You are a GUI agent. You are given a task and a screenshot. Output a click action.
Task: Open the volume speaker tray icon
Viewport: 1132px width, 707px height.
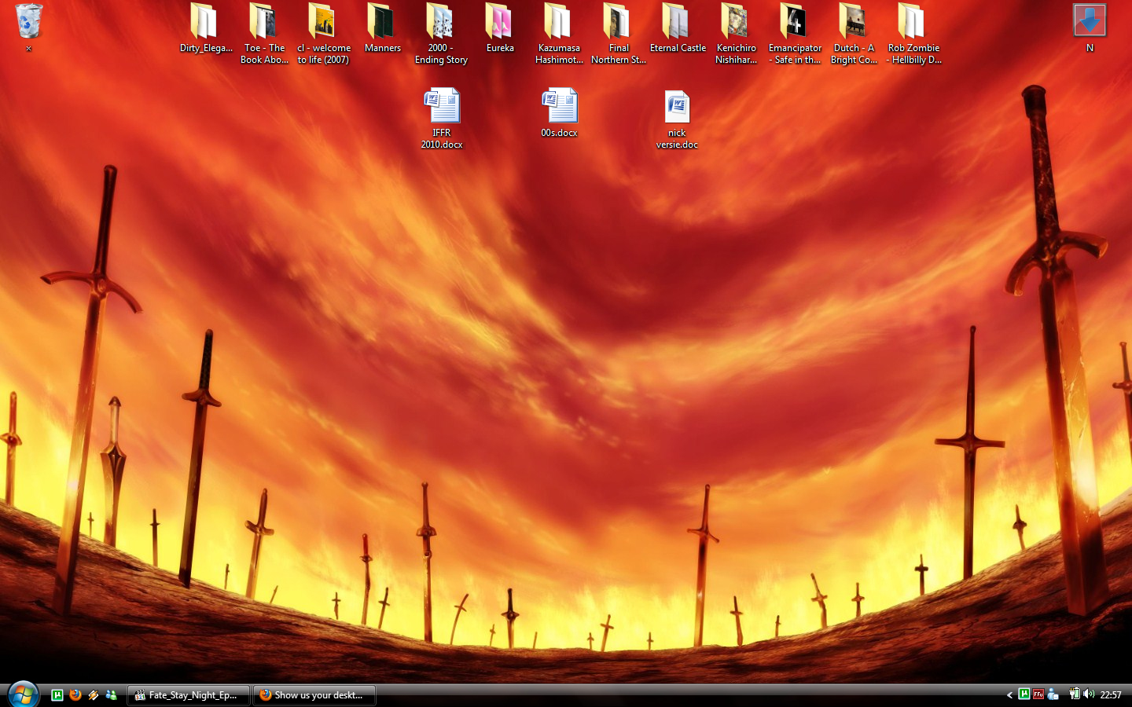[1089, 694]
